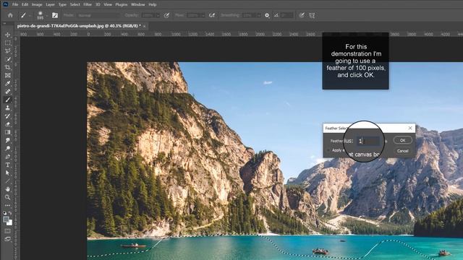Screen dimensions: 463x260
Task: Tick the Apply effect at canvas bounds checkbox
Action: click(328, 150)
